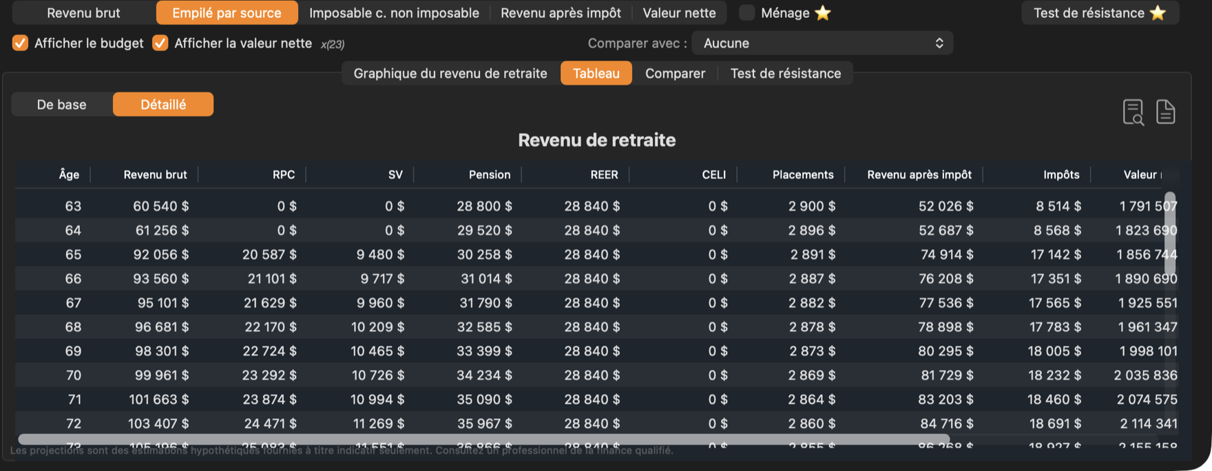Open Test de résistance view tab

point(786,73)
